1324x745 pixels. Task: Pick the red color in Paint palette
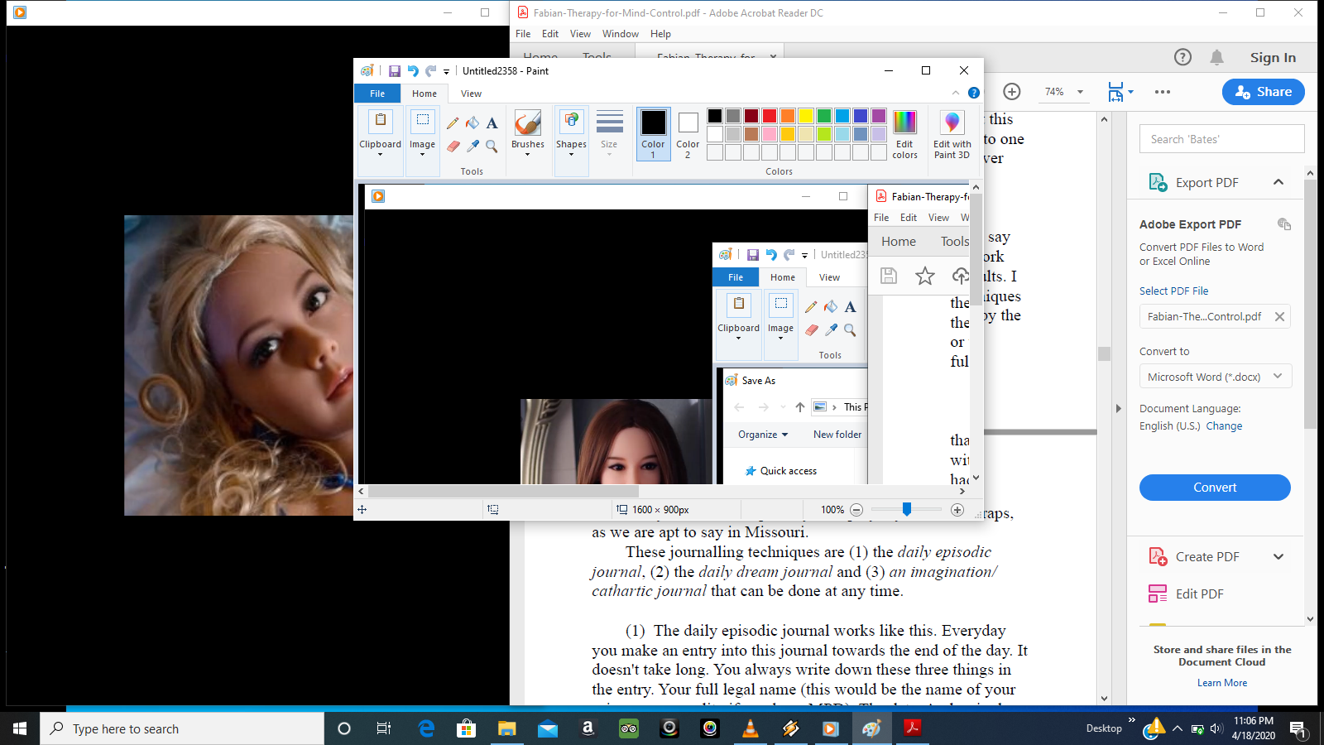click(770, 116)
